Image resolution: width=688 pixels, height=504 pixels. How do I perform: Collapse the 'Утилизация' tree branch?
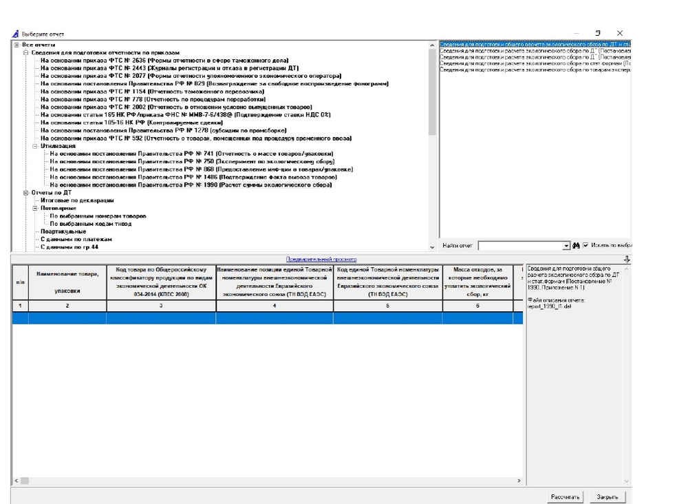pos(34,146)
